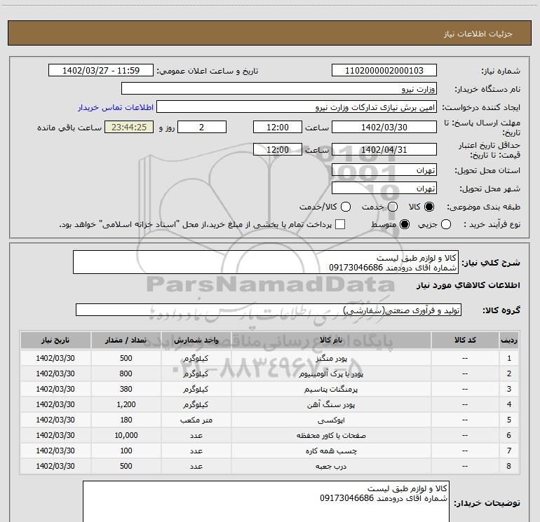Click the نوع فرآیند خرید label
The width and height of the screenshot is (540, 522).
(492, 225)
